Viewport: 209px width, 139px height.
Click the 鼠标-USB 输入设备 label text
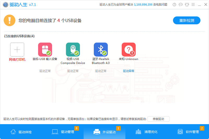(x=45, y=59)
